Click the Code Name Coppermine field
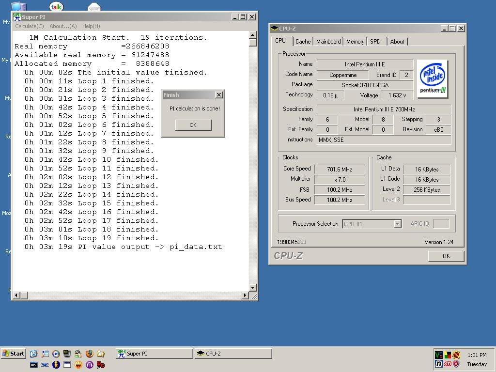Viewport: 496px width, 372px height. click(343, 75)
